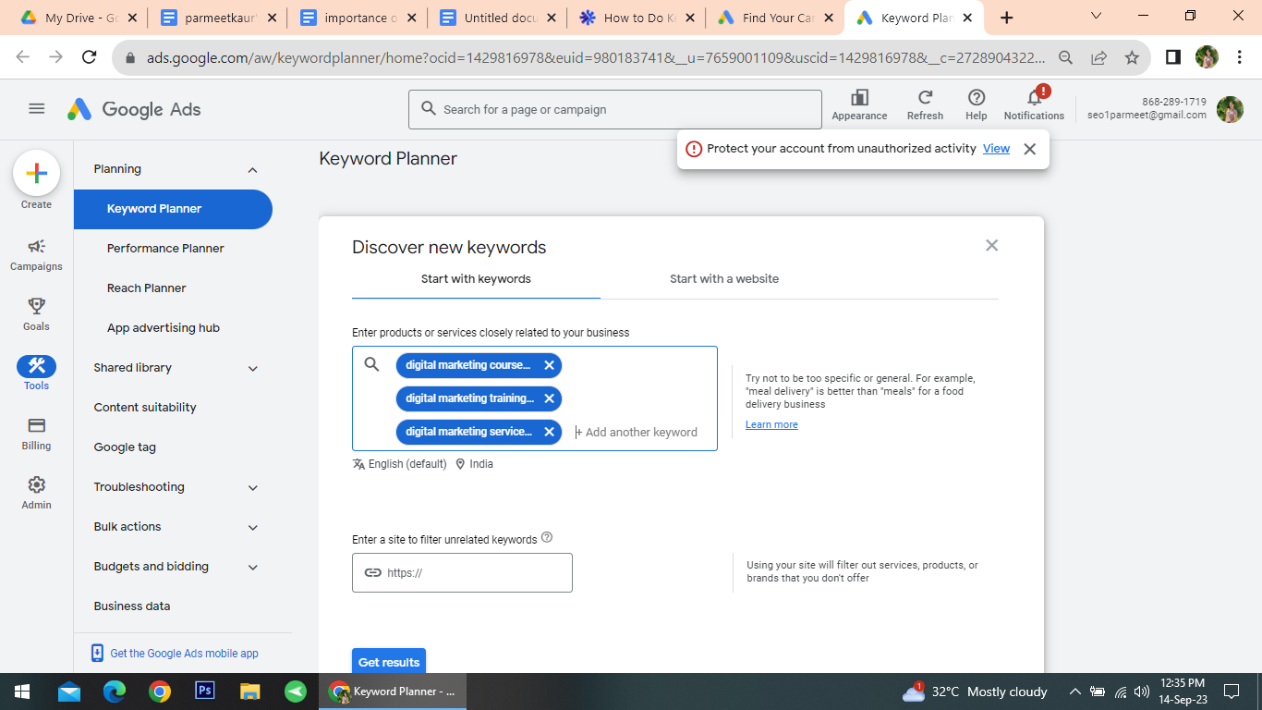Change the India location targeting
This screenshot has height=710, width=1262.
474,464
